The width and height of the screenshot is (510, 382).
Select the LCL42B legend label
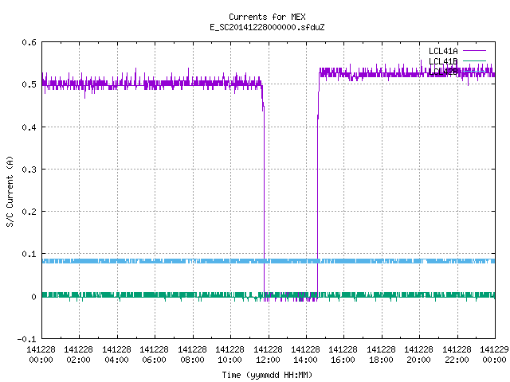pos(443,72)
